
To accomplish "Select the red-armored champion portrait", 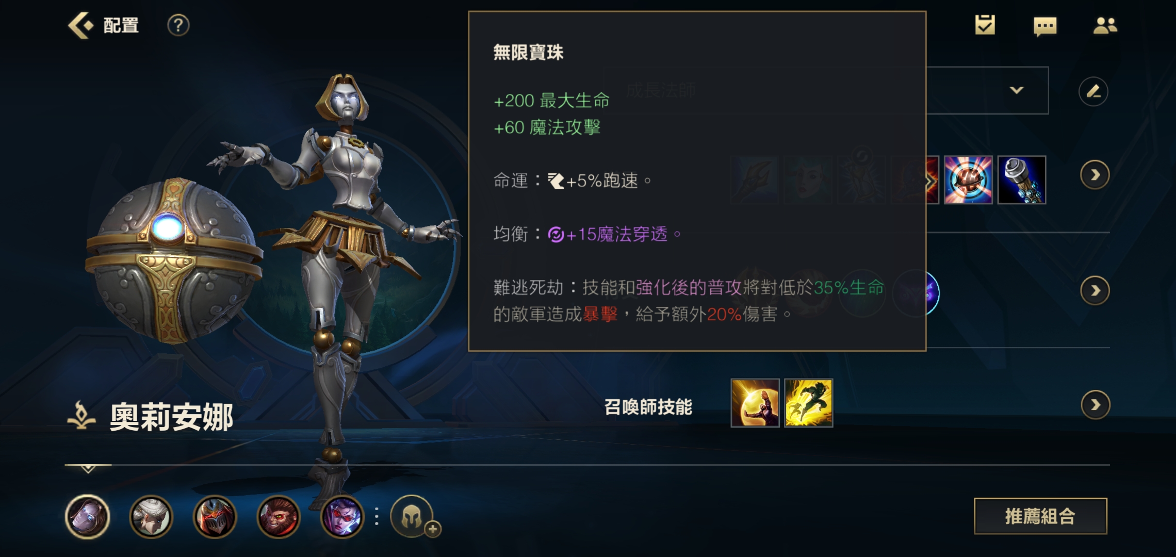I will [215, 516].
